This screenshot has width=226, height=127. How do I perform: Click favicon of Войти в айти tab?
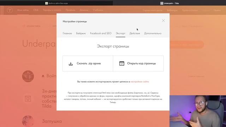(46, 3)
